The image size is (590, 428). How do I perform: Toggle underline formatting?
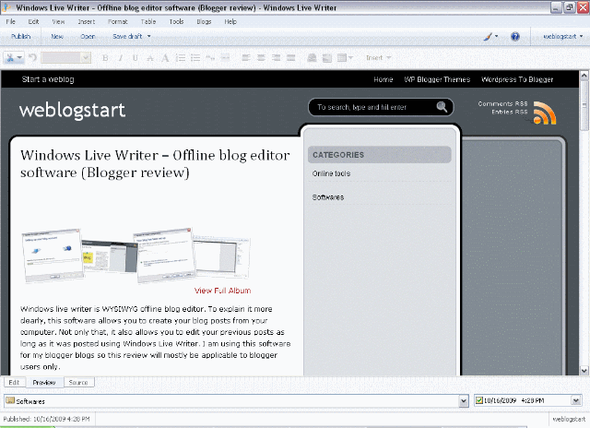click(136, 58)
